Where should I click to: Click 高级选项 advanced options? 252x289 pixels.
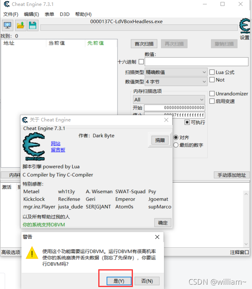click(11, 252)
